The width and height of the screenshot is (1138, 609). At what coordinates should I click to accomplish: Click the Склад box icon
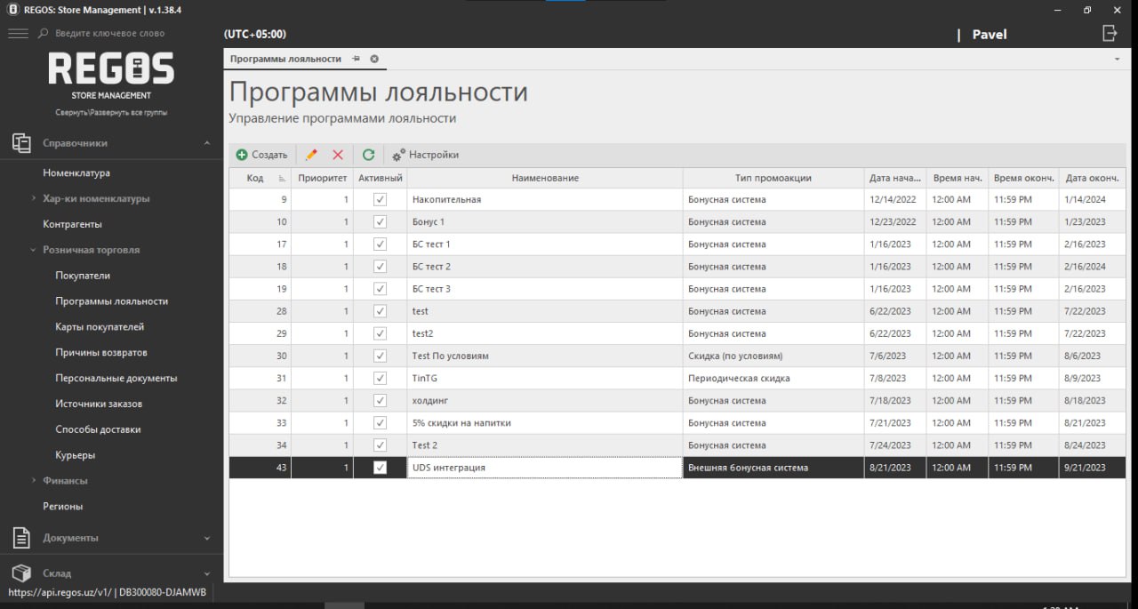point(21,573)
